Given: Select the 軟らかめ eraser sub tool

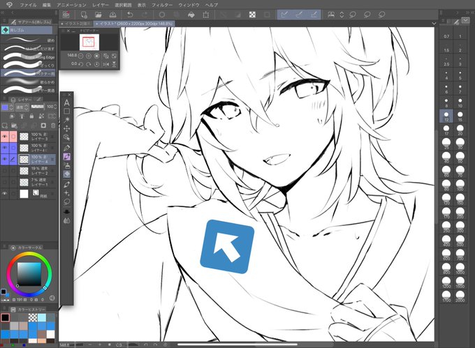Looking at the screenshot, I should pyautogui.click(x=29, y=82).
